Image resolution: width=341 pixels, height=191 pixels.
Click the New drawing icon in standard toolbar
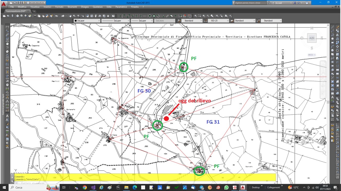click(x=4, y=16)
